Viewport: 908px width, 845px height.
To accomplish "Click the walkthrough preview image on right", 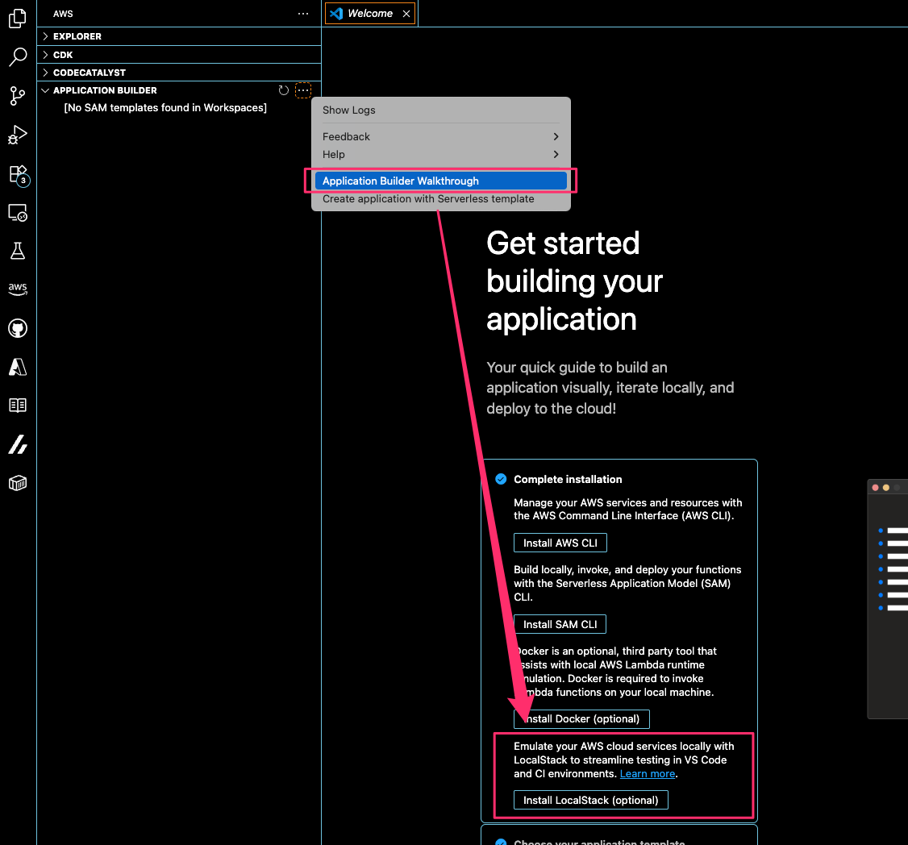I will [x=887, y=599].
